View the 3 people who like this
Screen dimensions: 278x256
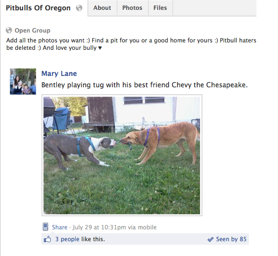pos(67,239)
